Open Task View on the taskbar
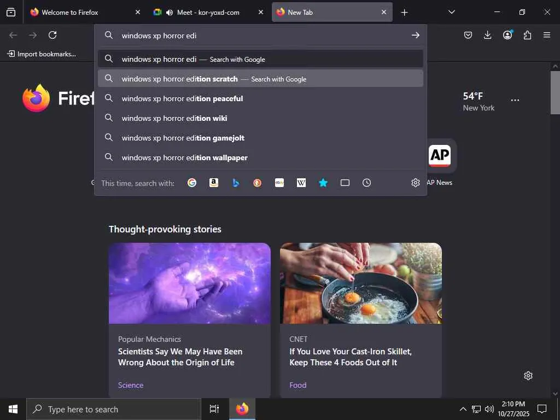Screen dimensions: 560x420 coord(214,409)
